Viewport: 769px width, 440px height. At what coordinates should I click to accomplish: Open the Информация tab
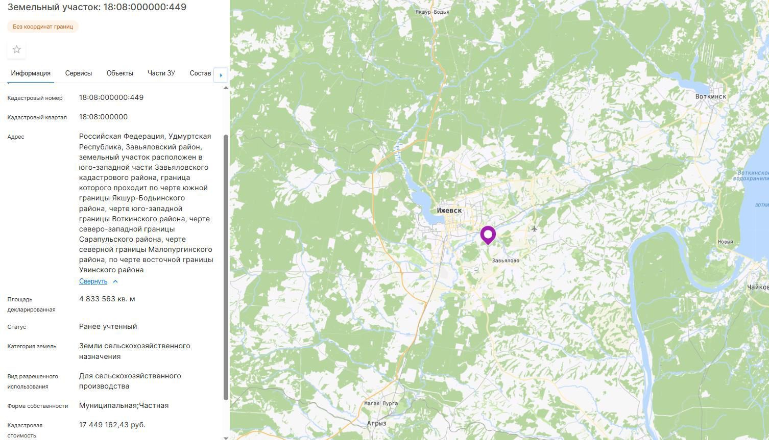pos(31,73)
